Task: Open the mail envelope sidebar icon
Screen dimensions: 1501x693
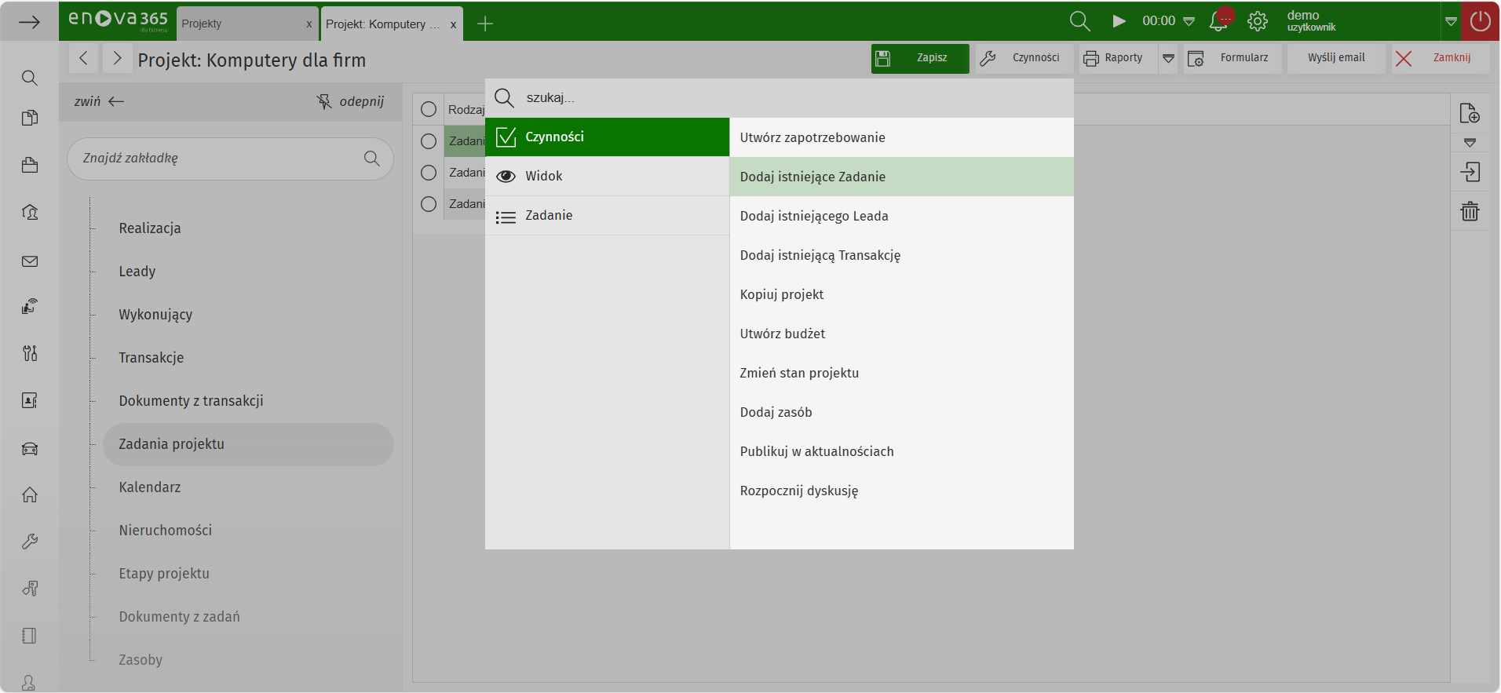Action: click(30, 261)
